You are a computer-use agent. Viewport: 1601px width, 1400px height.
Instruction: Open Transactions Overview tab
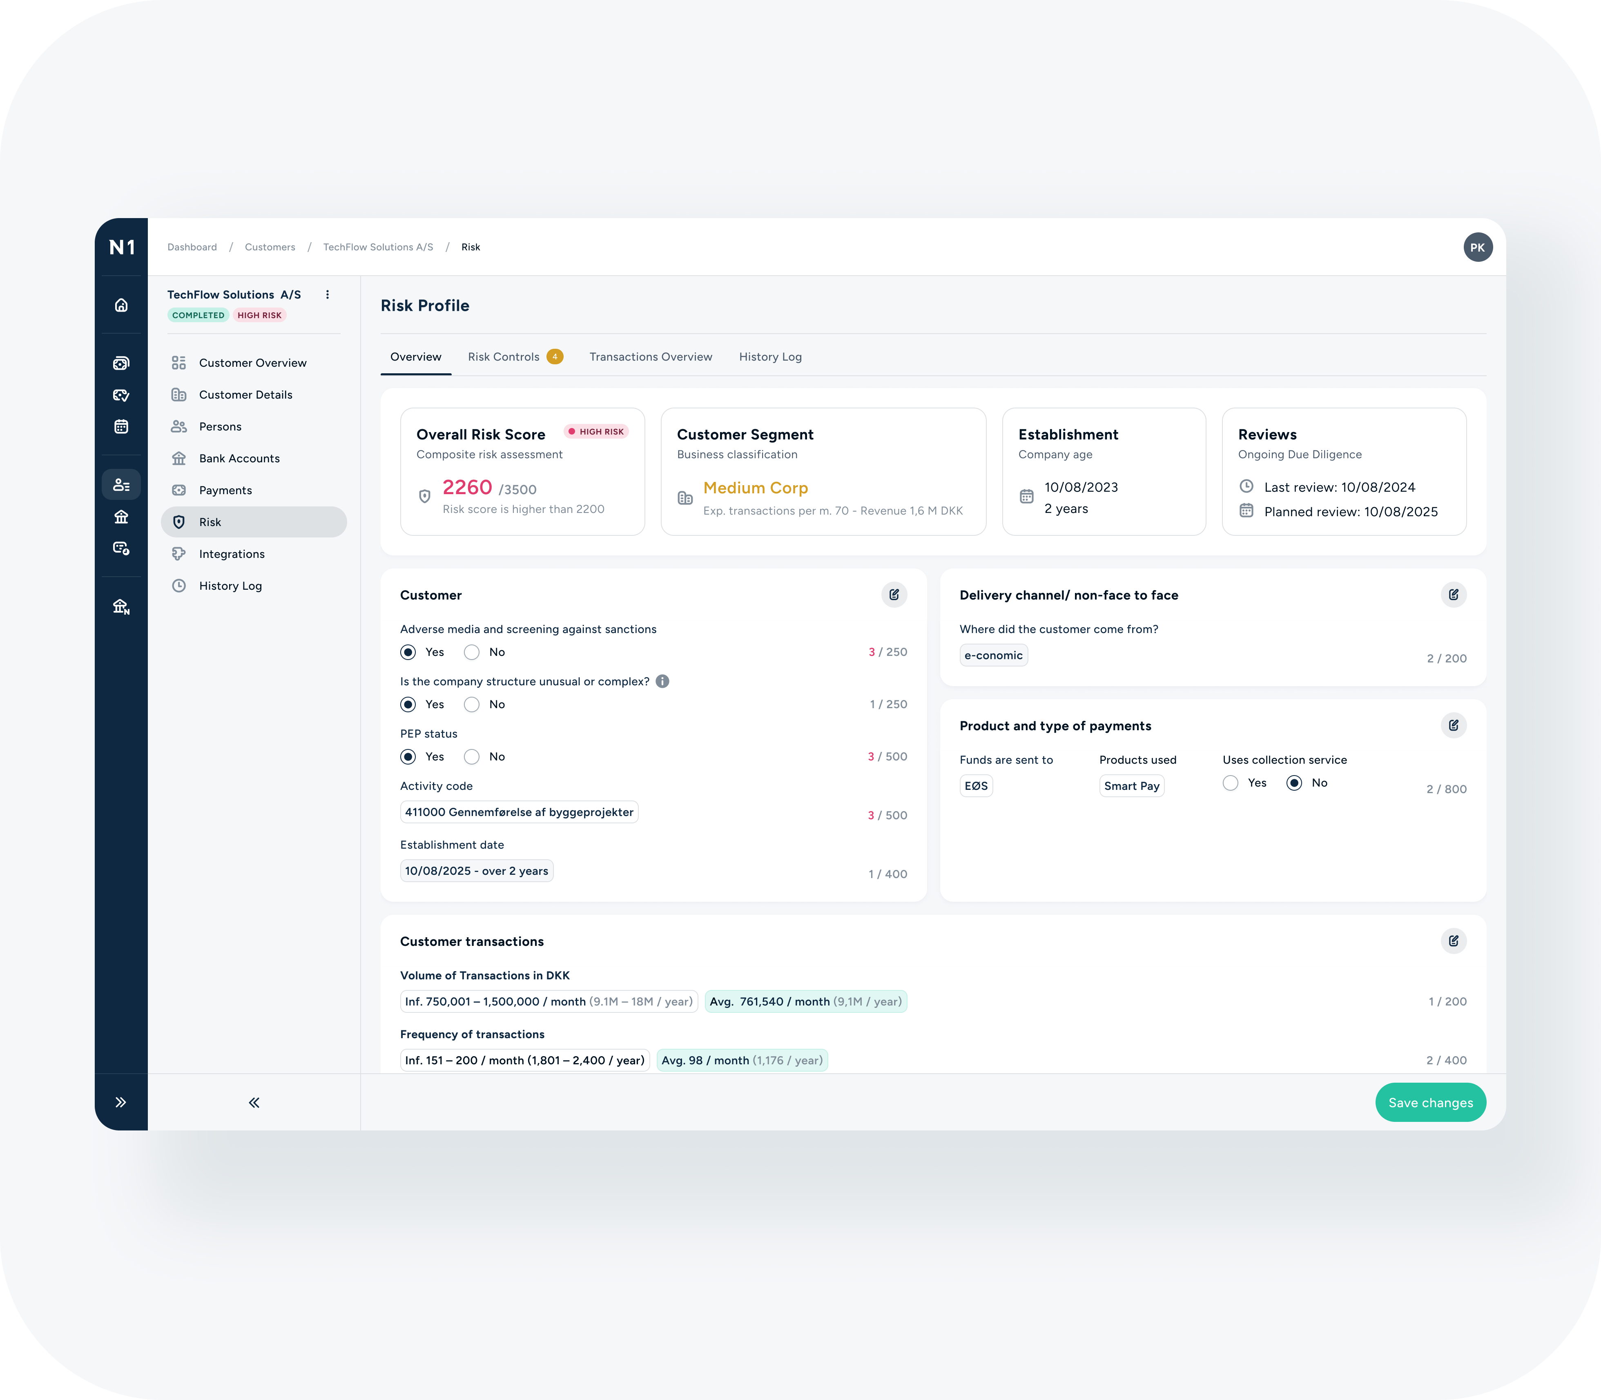[x=650, y=357]
